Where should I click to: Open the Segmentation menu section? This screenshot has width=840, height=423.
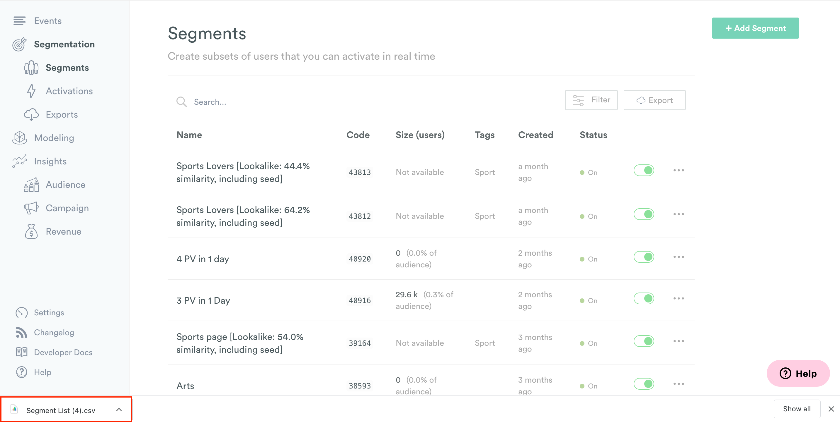tap(64, 44)
